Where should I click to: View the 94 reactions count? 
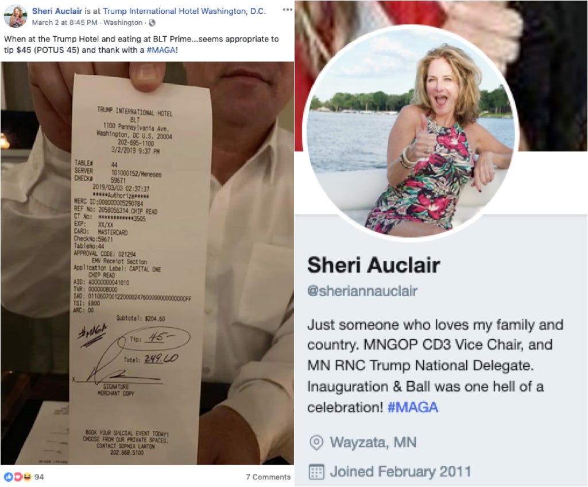tap(39, 477)
